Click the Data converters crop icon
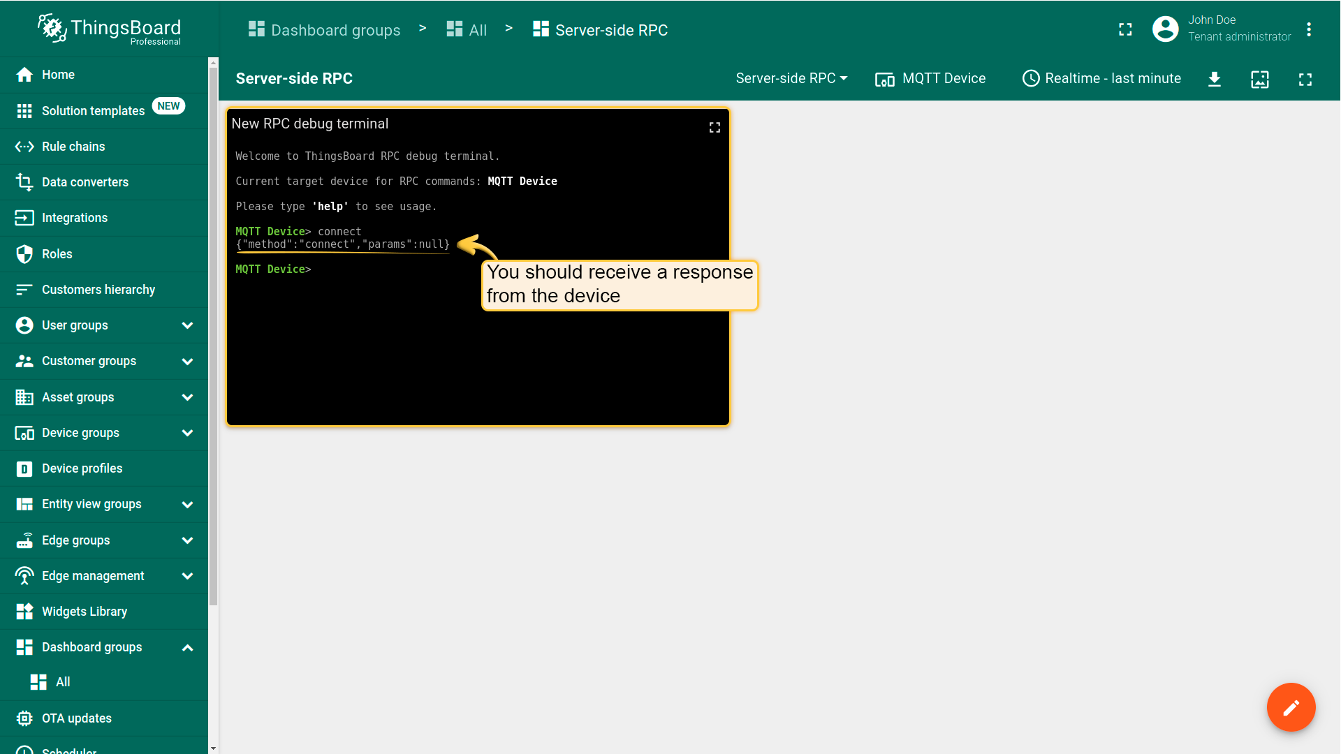 [x=24, y=182]
